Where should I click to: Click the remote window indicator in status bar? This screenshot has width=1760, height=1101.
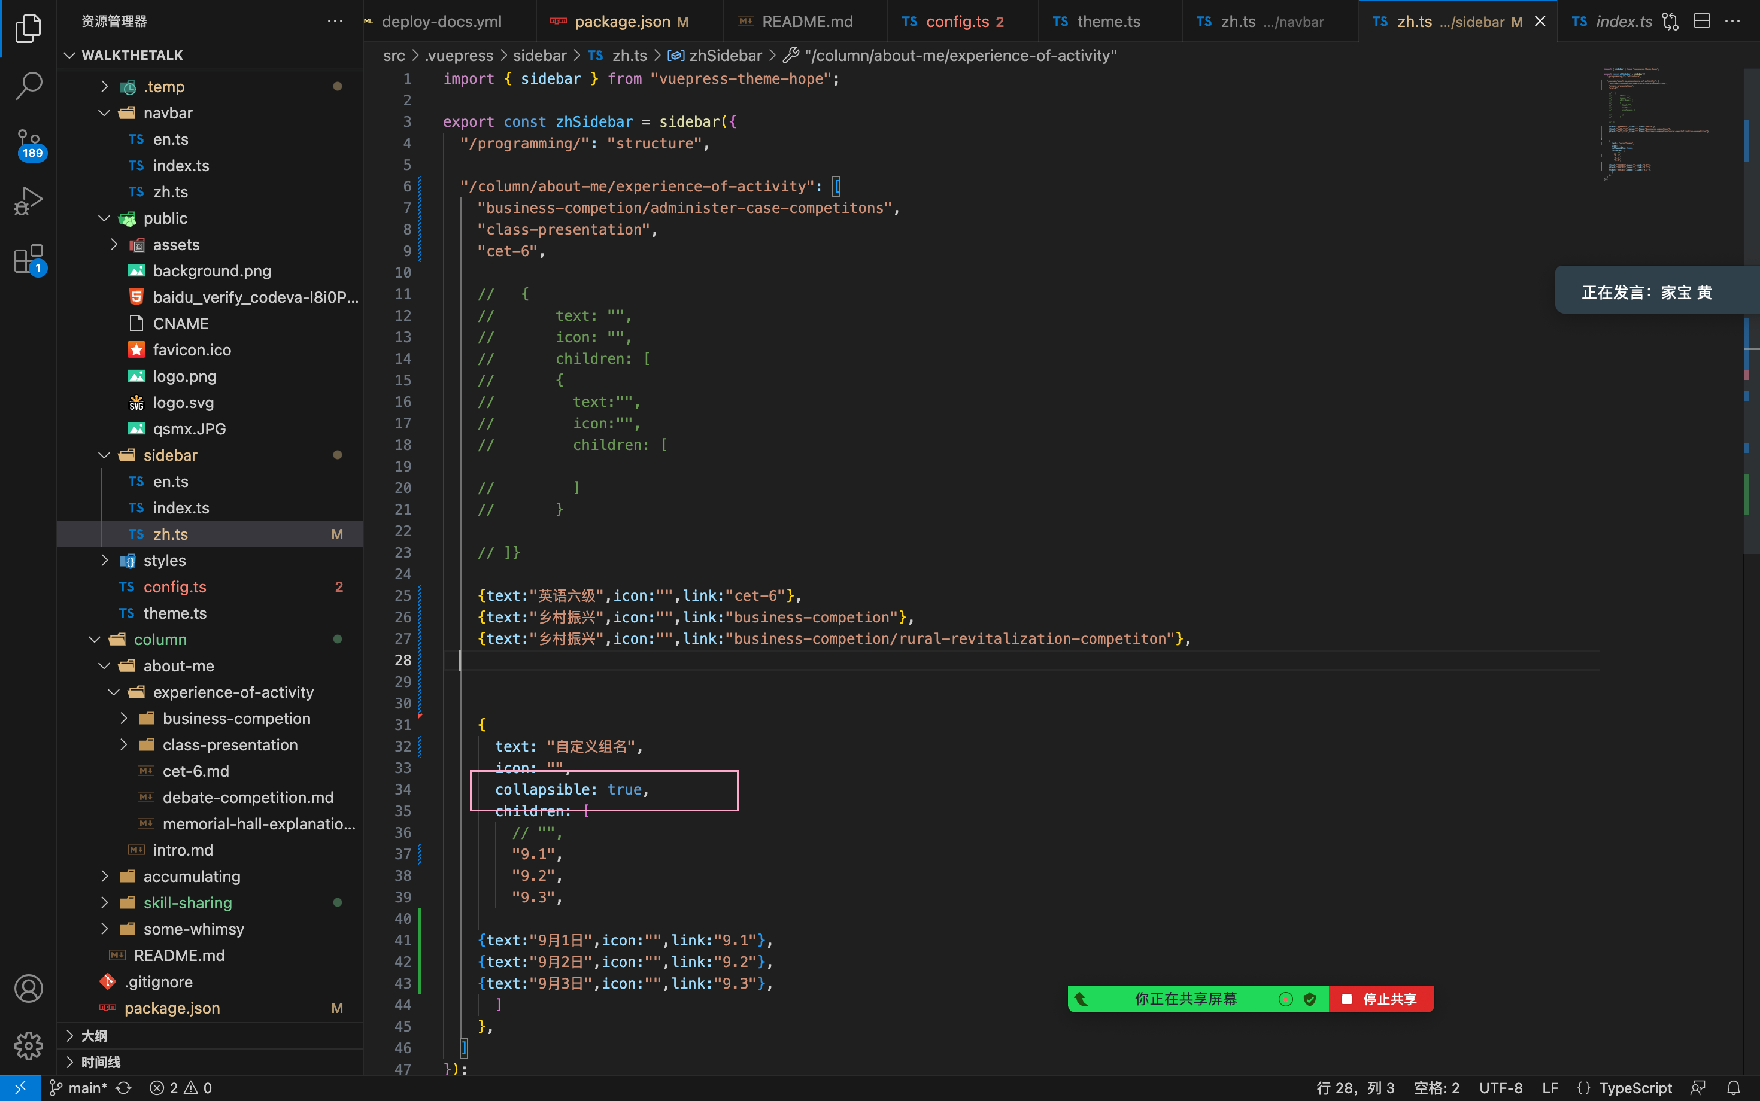(x=20, y=1088)
